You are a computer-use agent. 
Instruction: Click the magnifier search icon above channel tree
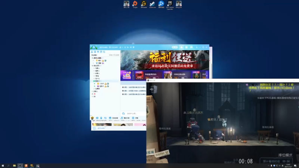tap(104, 52)
